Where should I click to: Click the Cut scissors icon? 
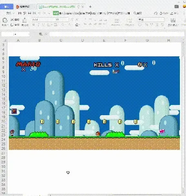point(12,20)
